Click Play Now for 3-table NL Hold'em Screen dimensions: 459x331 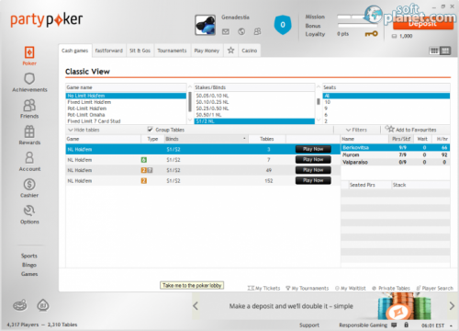[x=313, y=149]
